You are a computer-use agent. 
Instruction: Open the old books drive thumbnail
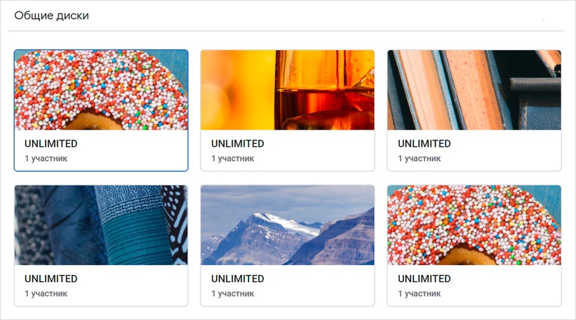(x=474, y=90)
